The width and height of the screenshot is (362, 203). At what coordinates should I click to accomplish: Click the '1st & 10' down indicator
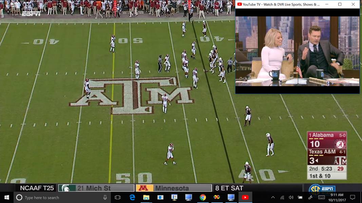click(320, 176)
